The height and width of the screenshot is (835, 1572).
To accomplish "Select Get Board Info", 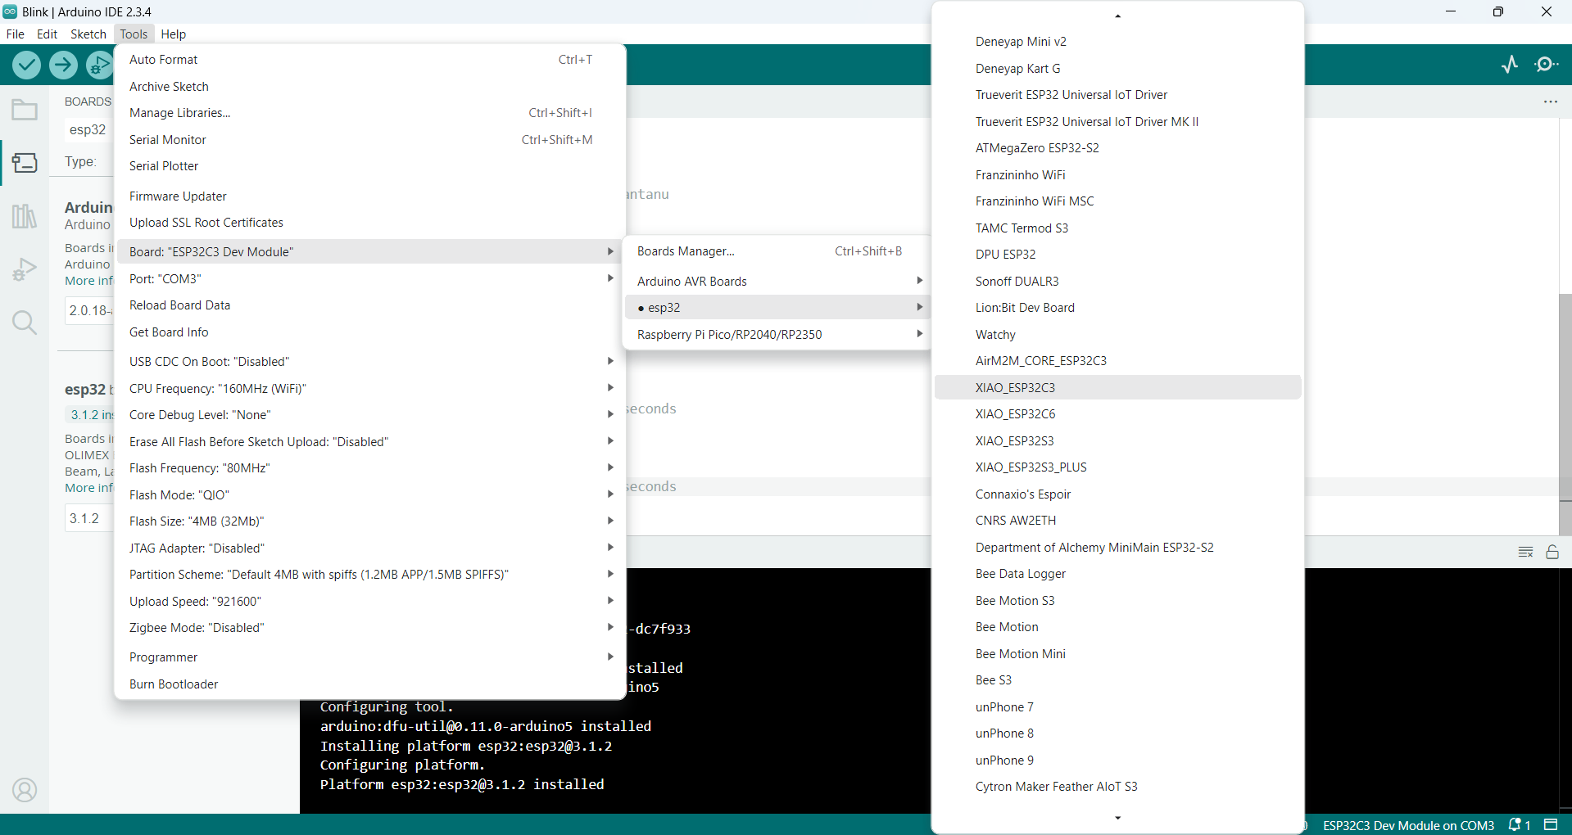I will point(370,332).
